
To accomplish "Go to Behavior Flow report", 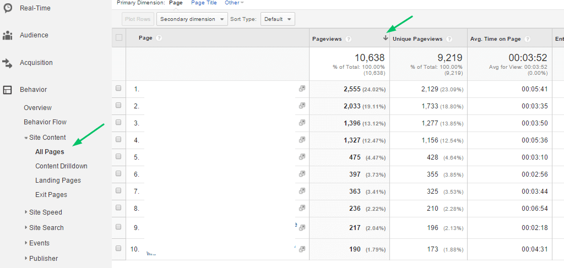I will (45, 122).
